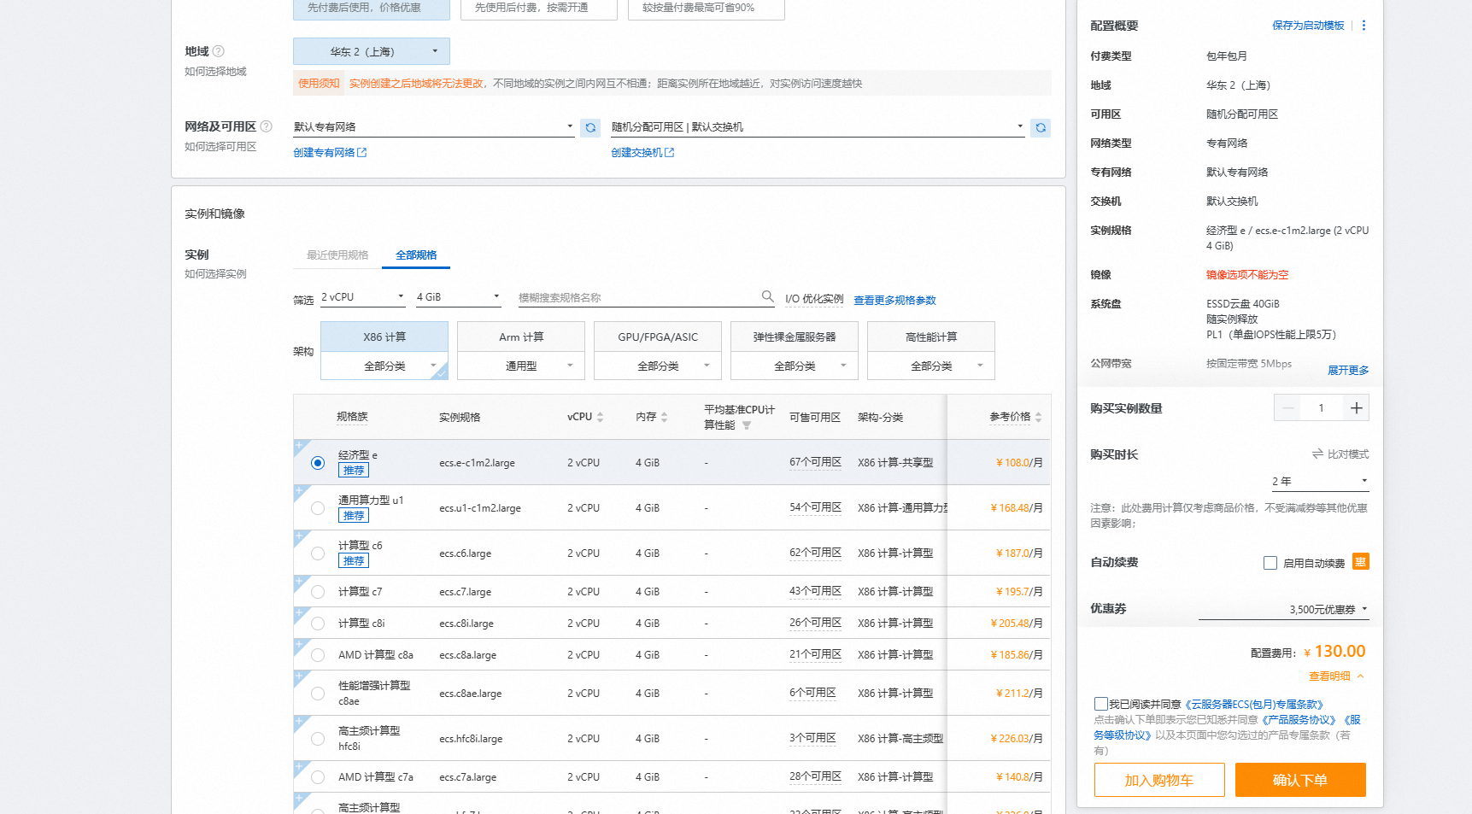Click the search magnifier icon in spec filter
The width and height of the screenshot is (1472, 814).
coord(767,296)
